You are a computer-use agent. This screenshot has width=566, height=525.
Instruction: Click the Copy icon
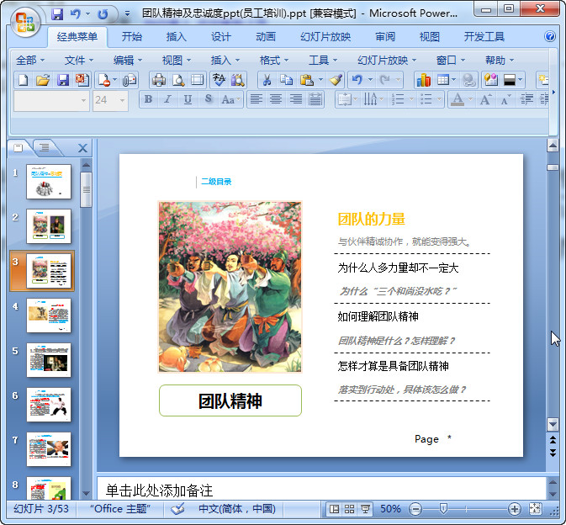pos(287,80)
